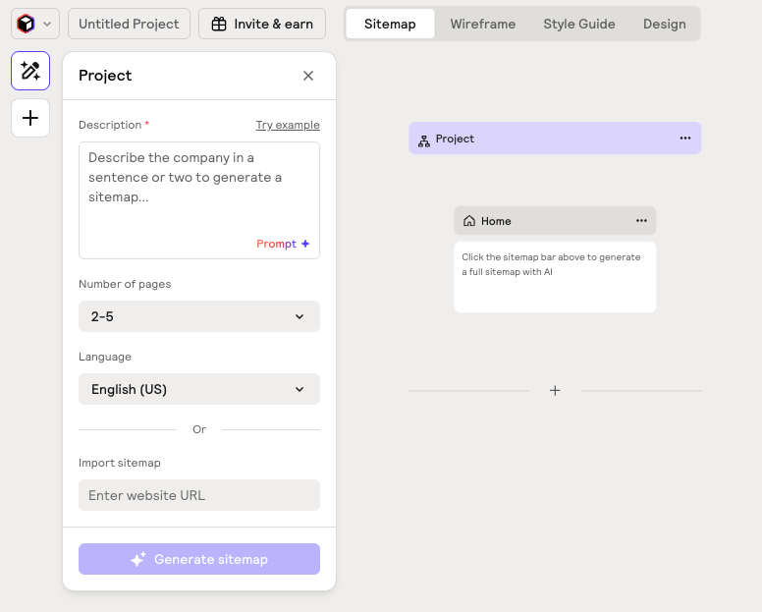762x612 pixels.
Task: Click the Project sitemap hierarchy icon
Action: coord(424,139)
